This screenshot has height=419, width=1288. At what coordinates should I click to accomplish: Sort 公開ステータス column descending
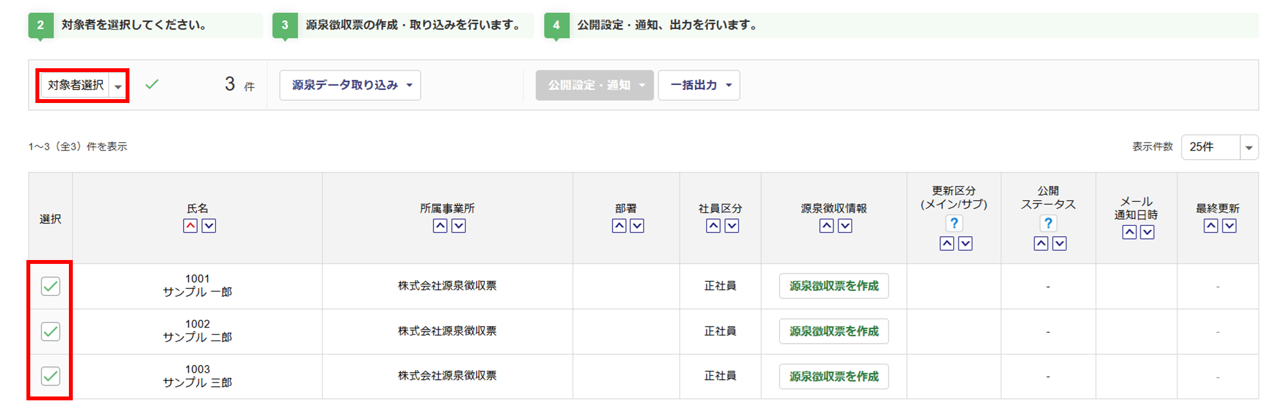(x=1059, y=243)
